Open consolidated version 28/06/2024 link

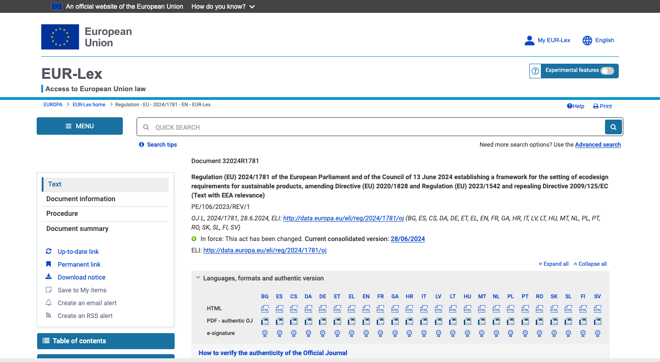(x=408, y=239)
